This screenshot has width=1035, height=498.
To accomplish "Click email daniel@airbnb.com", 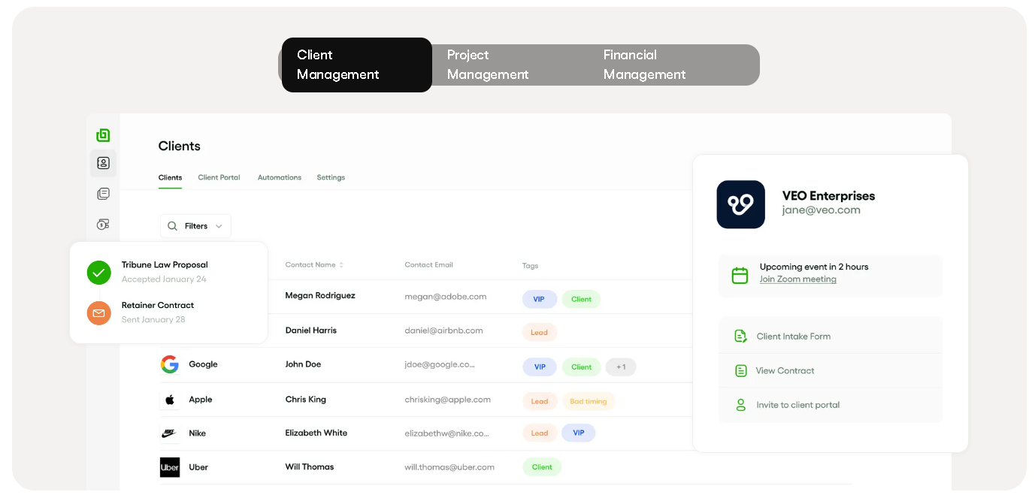I will click(443, 330).
